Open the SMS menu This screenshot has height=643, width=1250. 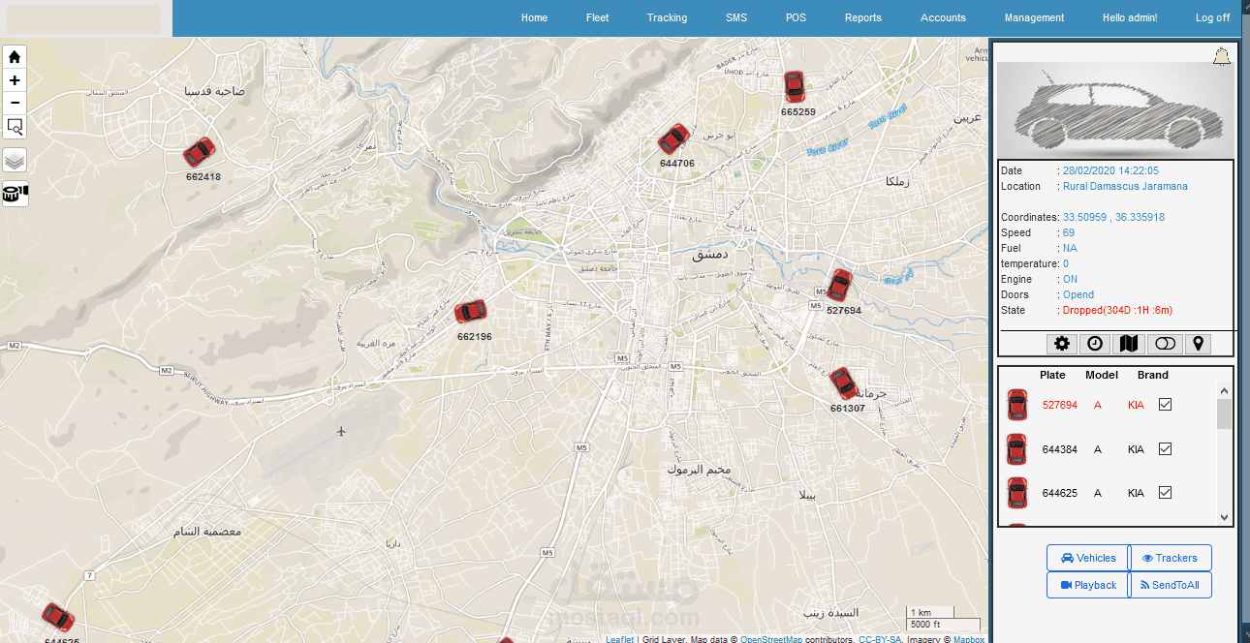click(736, 17)
